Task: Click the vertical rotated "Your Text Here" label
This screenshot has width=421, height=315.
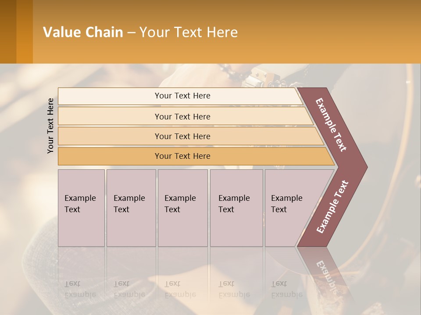Action: pyautogui.click(x=50, y=126)
